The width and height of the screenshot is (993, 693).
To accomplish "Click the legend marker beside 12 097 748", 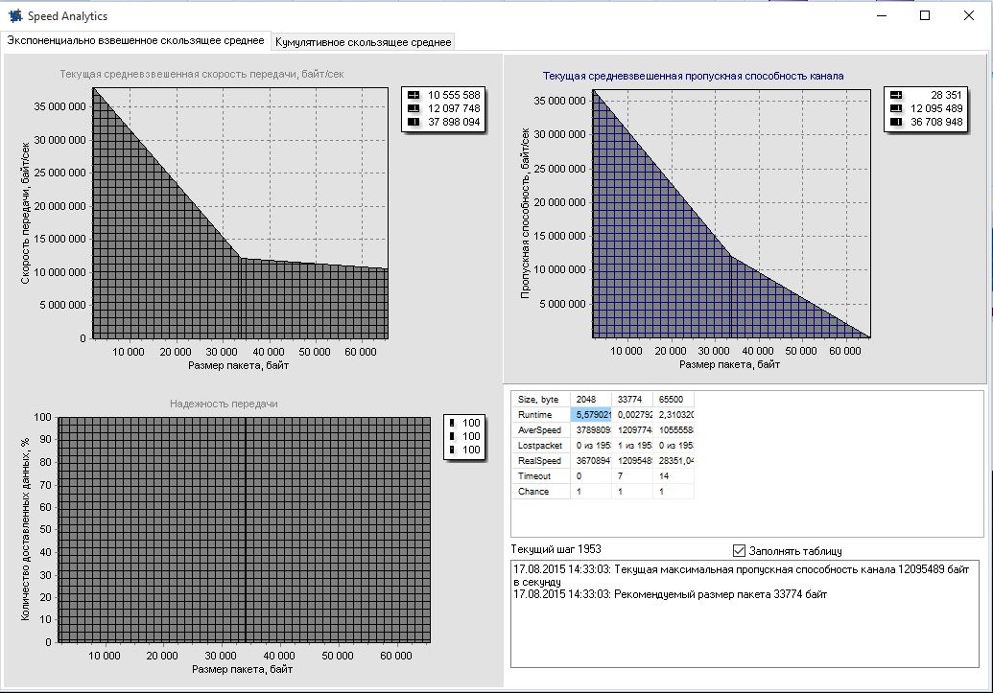I will click(x=414, y=108).
